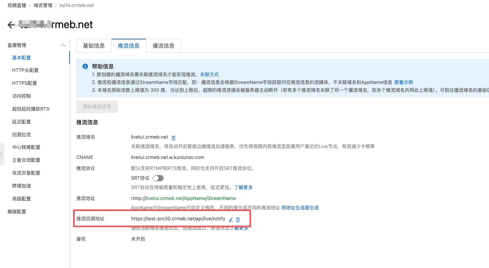This screenshot has width=489, height=268.
Task: Select the 推流信息 tab
Action: coord(129,46)
